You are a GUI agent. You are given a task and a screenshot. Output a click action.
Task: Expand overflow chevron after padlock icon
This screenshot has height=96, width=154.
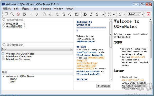click(x=124, y=14)
